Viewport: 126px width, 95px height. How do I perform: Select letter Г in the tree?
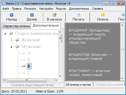[x=29, y=73]
